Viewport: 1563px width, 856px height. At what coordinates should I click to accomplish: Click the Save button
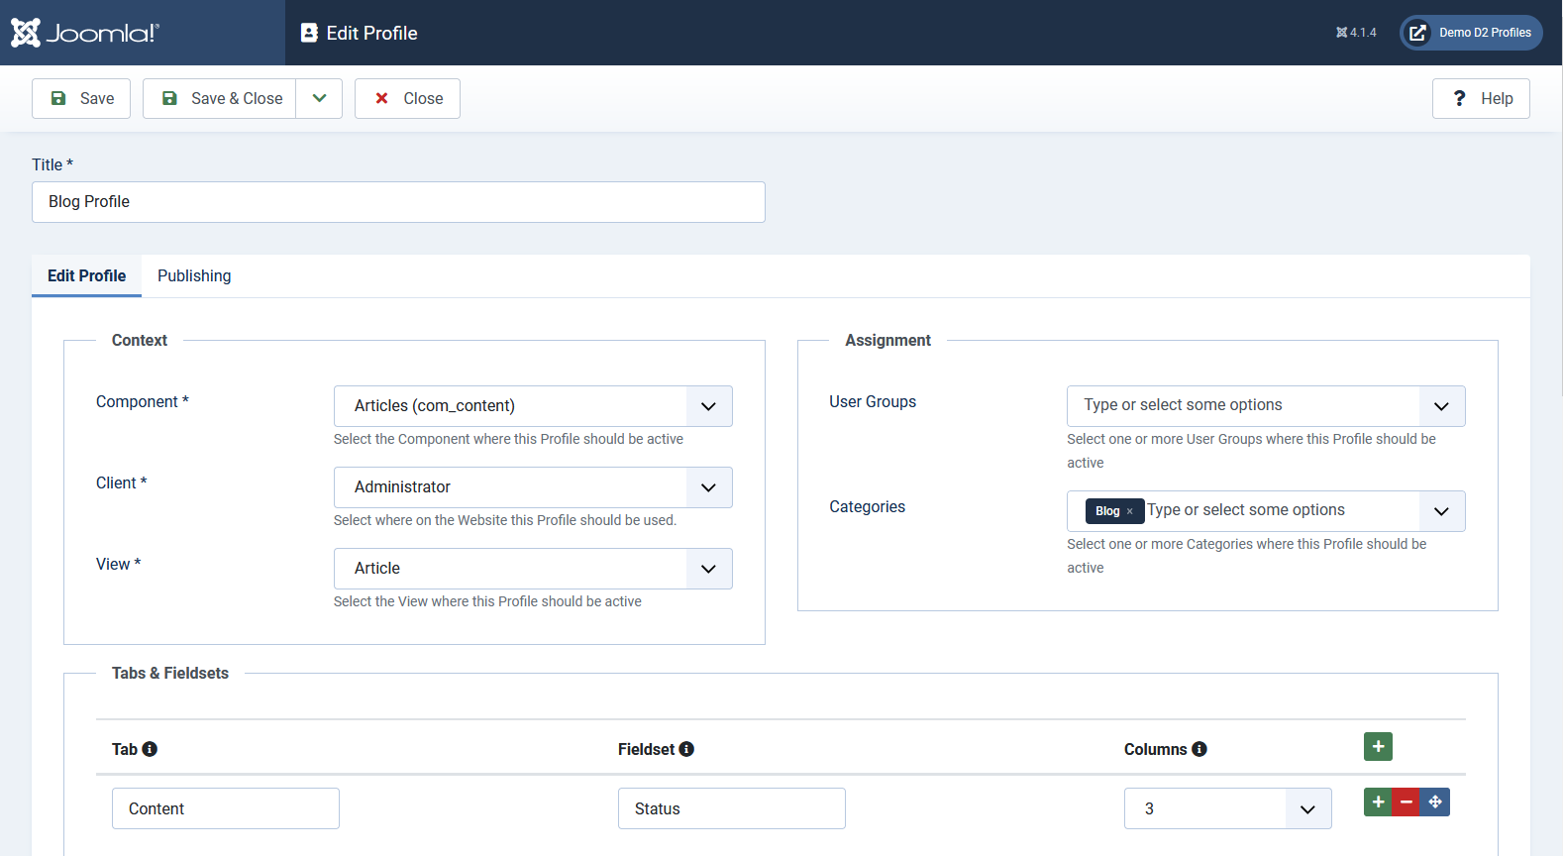[81, 98]
